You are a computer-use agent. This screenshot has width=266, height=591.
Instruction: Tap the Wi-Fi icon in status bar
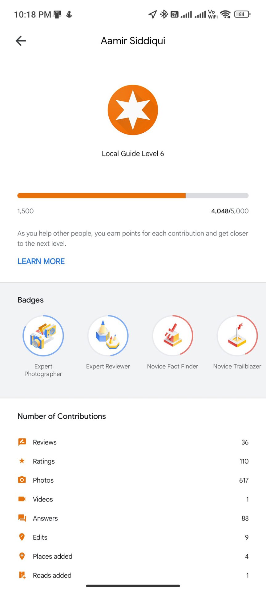coord(226,14)
